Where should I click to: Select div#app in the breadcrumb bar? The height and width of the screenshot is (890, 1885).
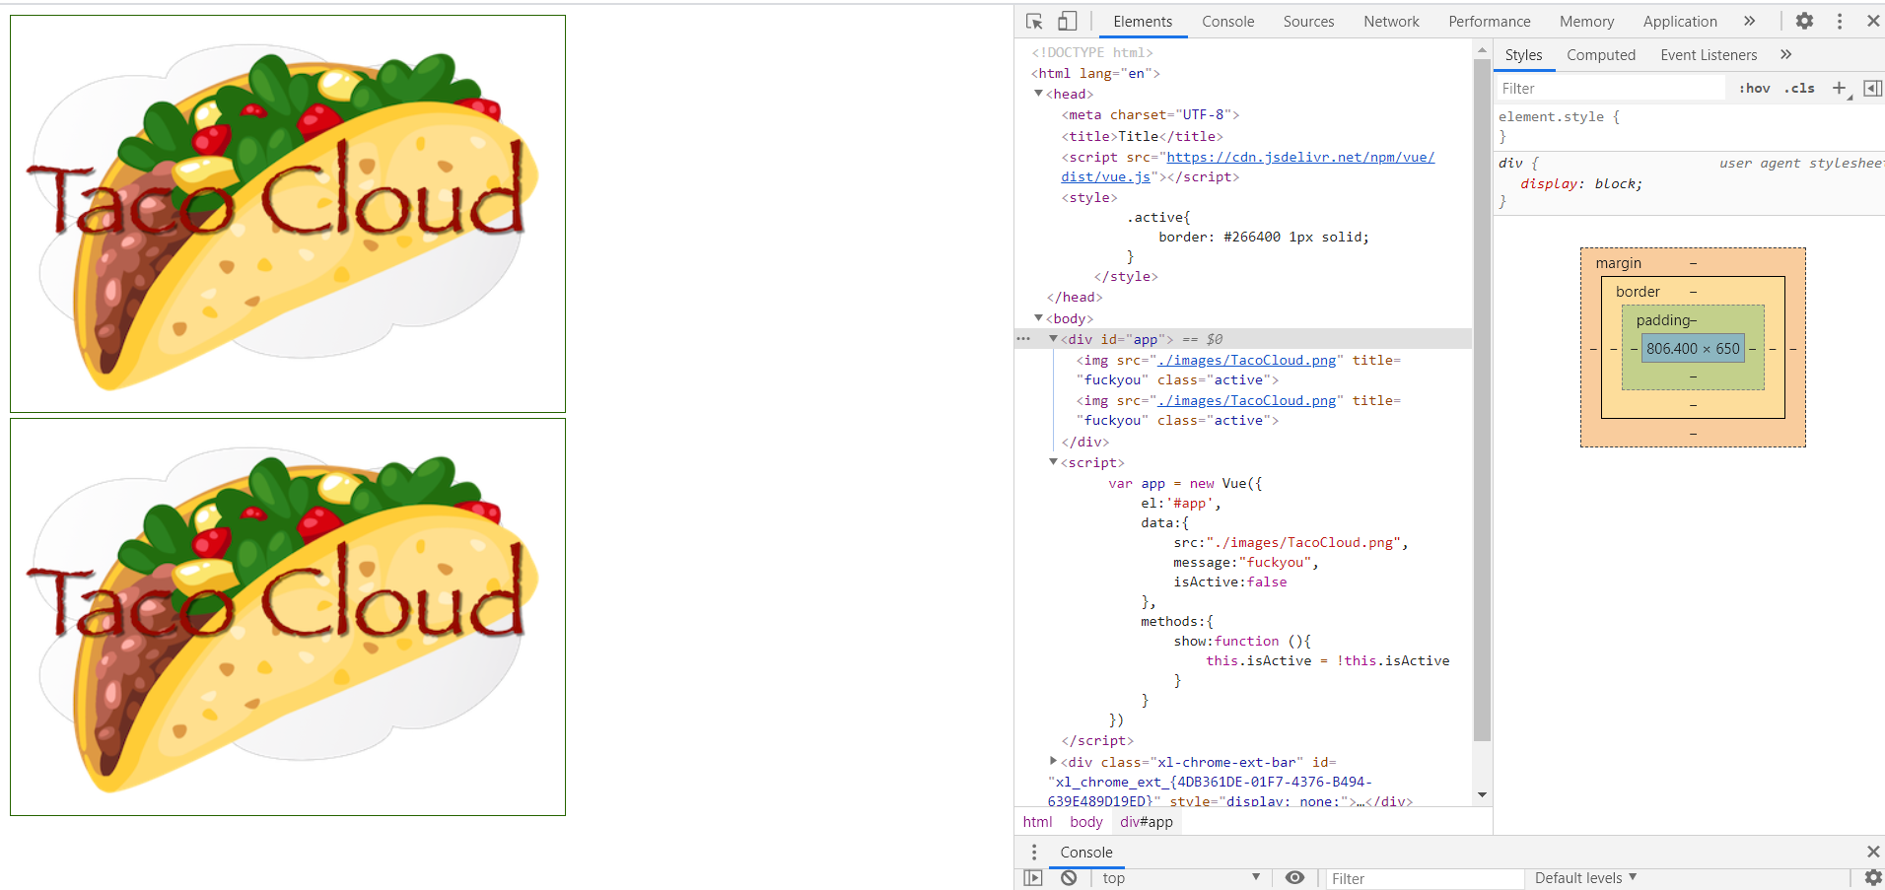coord(1147,821)
